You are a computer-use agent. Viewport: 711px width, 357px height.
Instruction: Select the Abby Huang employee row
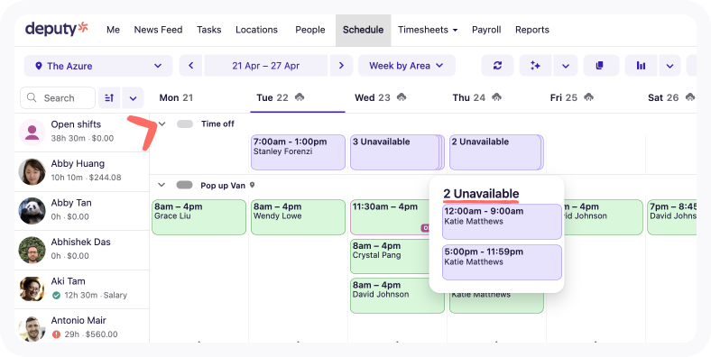pyautogui.click(x=81, y=171)
